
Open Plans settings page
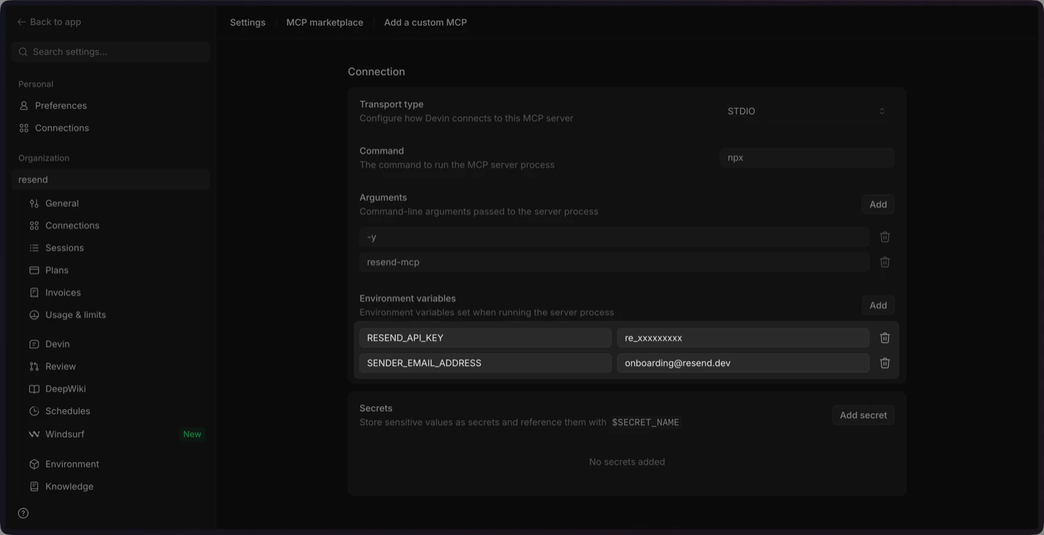pos(57,270)
